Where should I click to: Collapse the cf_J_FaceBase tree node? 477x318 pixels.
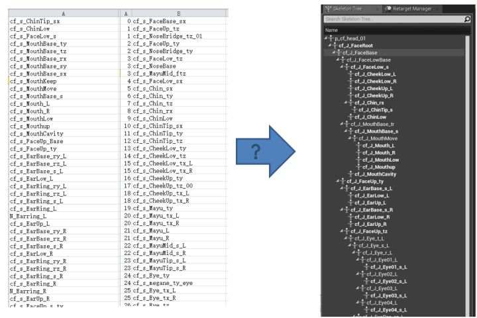333,52
